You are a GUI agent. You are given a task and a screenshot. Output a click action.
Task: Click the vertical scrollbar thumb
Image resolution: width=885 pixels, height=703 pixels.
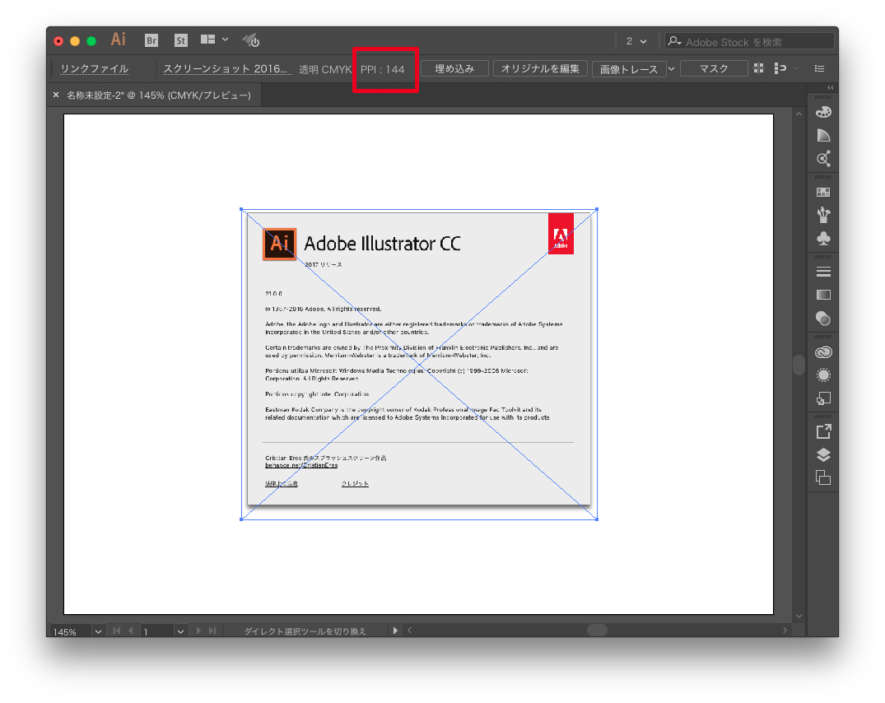[799, 365]
